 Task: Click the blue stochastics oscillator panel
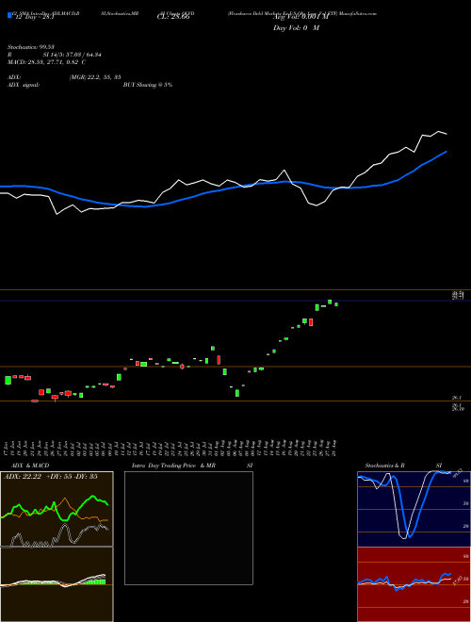414,509
